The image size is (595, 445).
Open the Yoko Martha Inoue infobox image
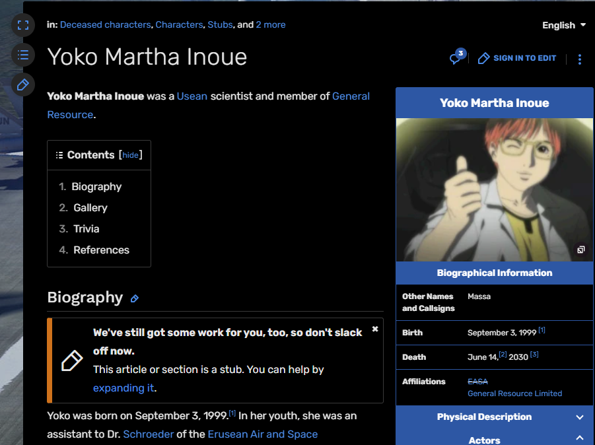(495, 189)
